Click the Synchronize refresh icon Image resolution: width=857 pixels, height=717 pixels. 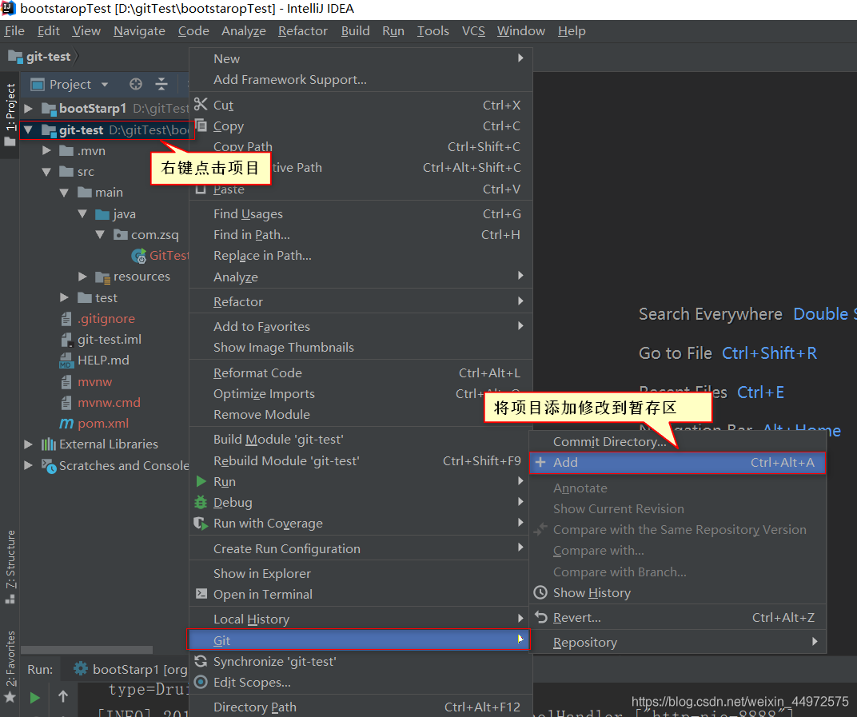[x=201, y=661]
